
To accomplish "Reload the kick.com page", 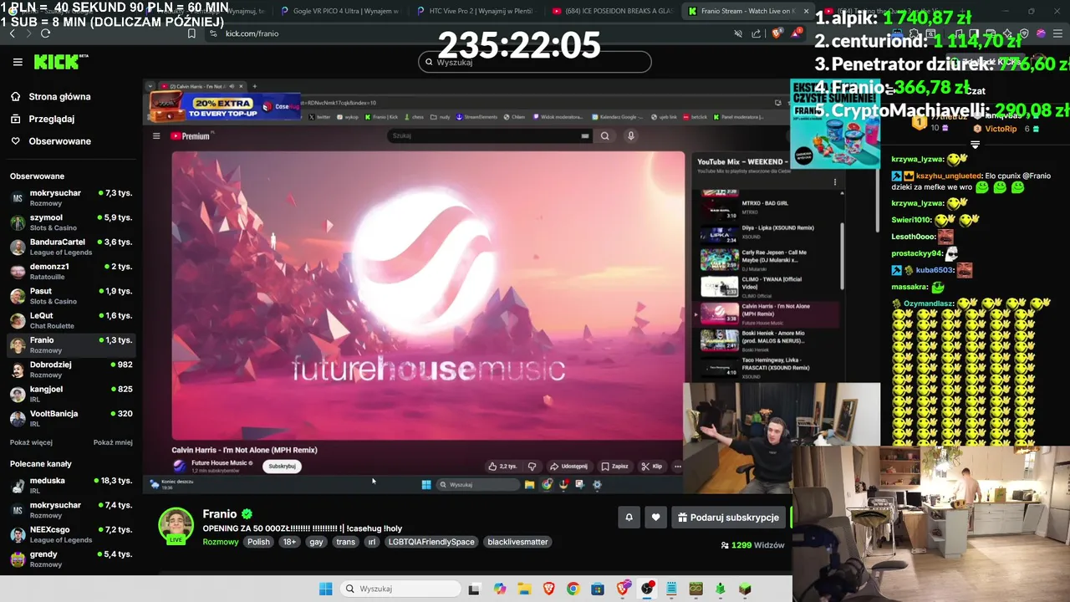I will (45, 33).
